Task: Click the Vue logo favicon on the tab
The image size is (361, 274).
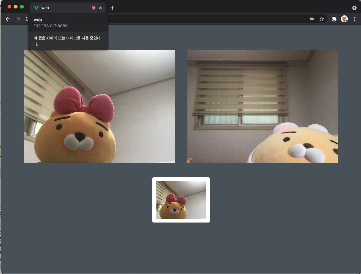Action: (x=36, y=8)
